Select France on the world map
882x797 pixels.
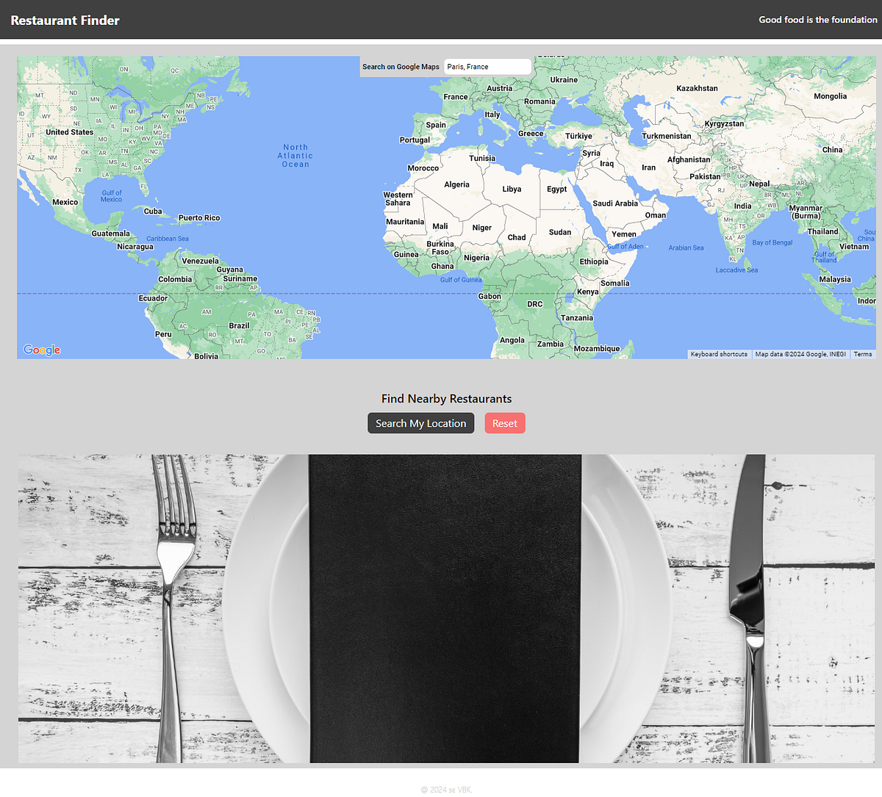455,96
